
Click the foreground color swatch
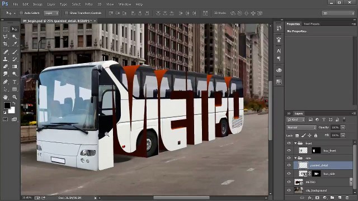(7, 106)
